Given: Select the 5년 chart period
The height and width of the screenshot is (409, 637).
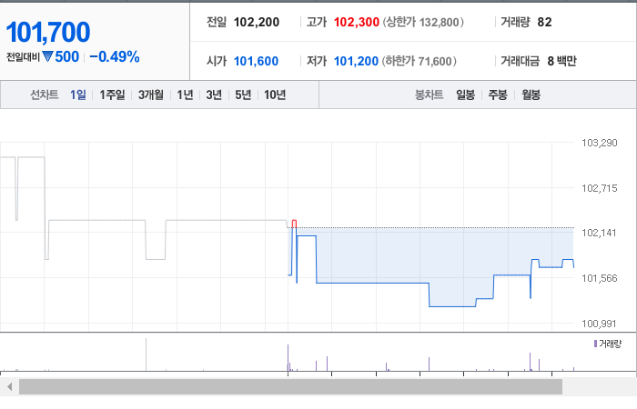Looking at the screenshot, I should tap(243, 95).
